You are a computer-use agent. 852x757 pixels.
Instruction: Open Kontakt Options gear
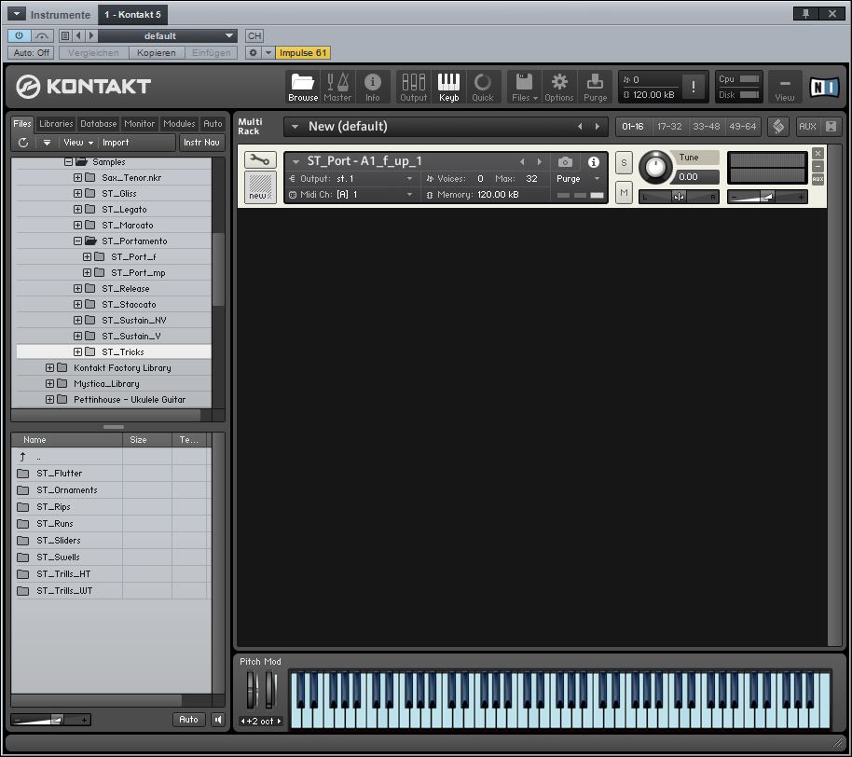click(x=559, y=87)
